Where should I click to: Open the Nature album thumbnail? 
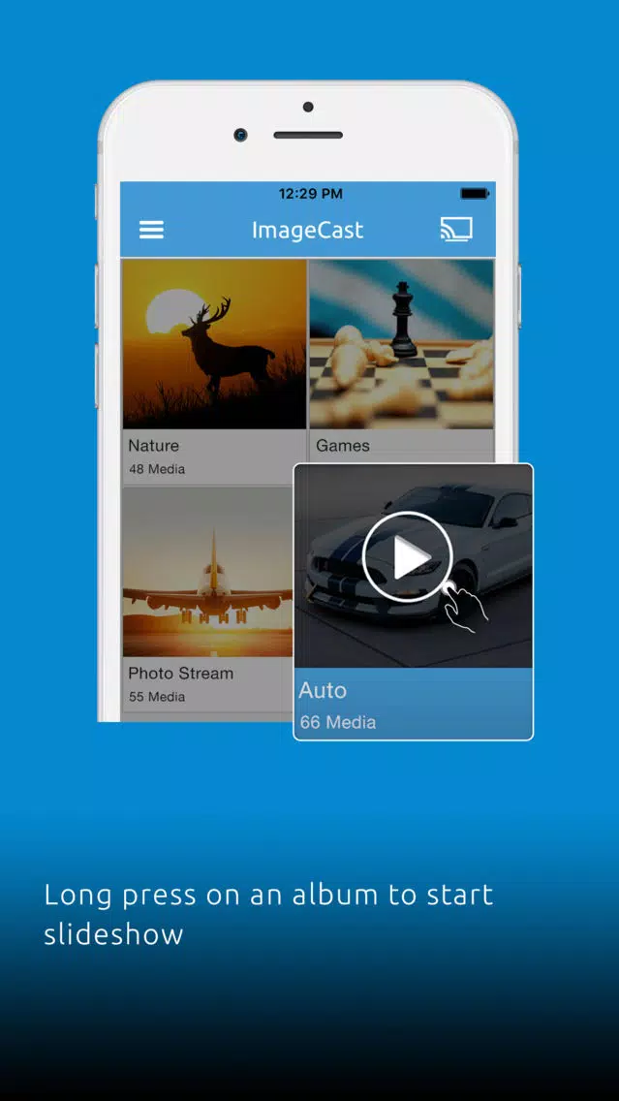tap(215, 344)
